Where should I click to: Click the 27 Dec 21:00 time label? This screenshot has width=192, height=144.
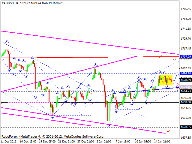point(86,141)
